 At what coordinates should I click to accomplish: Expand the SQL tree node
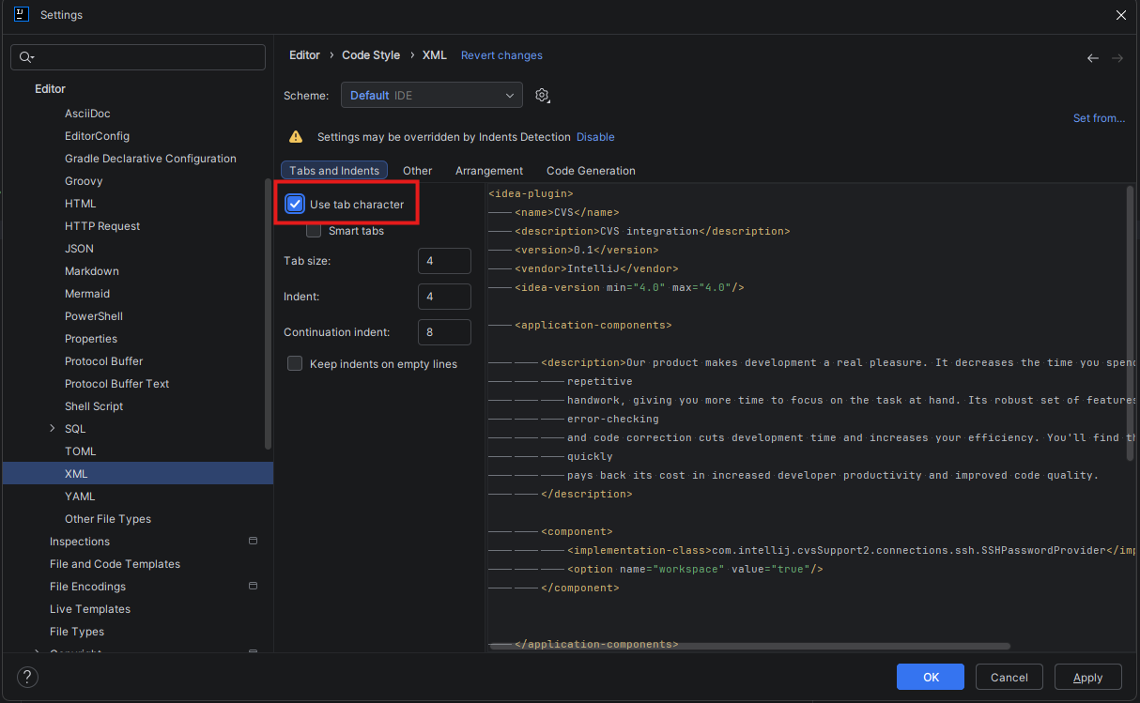click(53, 429)
